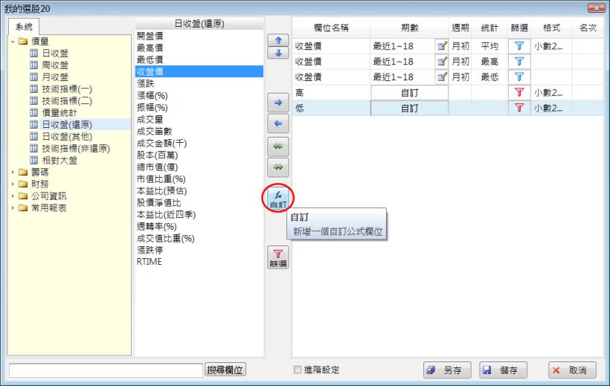This screenshot has width=610, height=386.
Task: Edit period for the 平均 收盤價 row
Action: (442, 46)
